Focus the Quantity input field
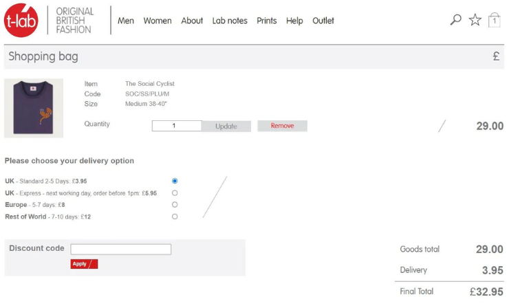The image size is (509, 308). [x=177, y=126]
